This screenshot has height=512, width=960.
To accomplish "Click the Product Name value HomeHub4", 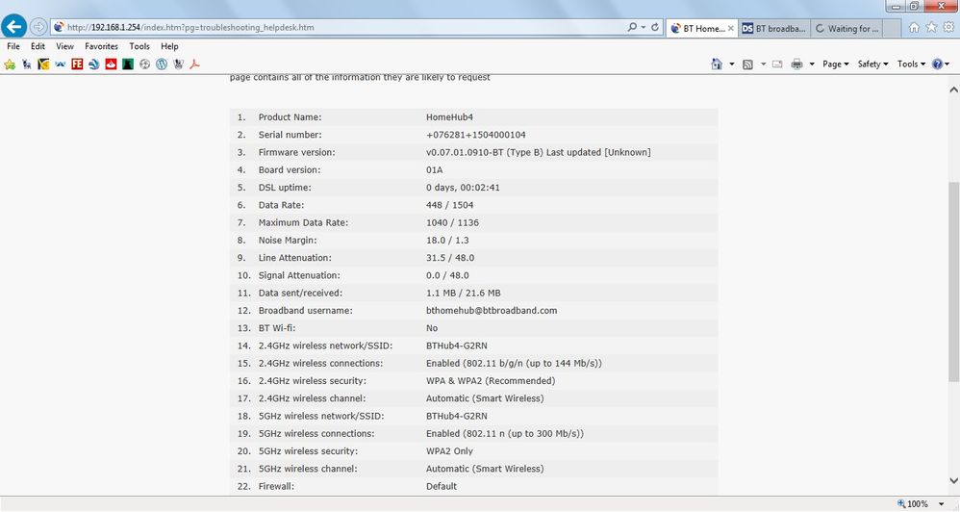I will click(449, 117).
